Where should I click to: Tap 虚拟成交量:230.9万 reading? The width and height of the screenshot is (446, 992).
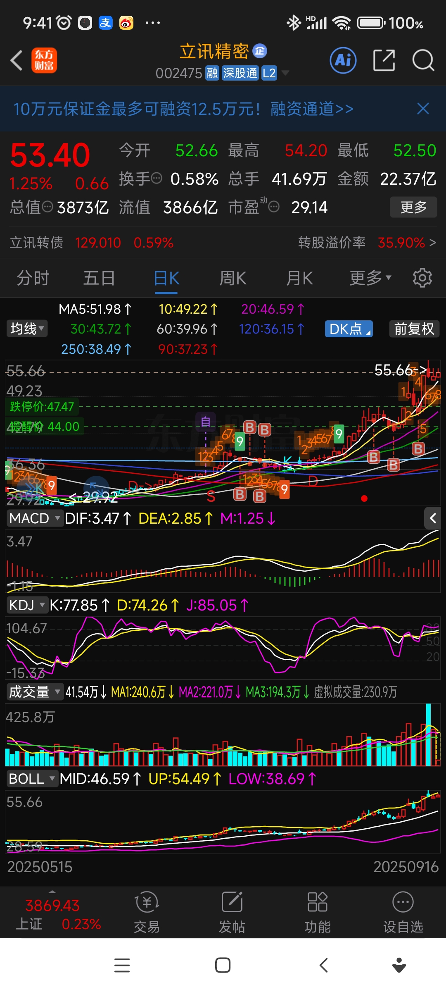(x=355, y=692)
